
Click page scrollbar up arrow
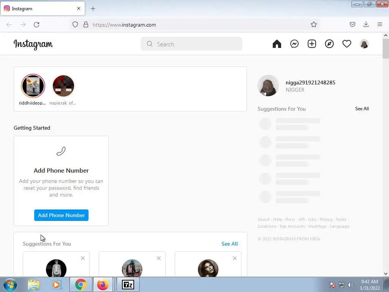tap(386, 35)
